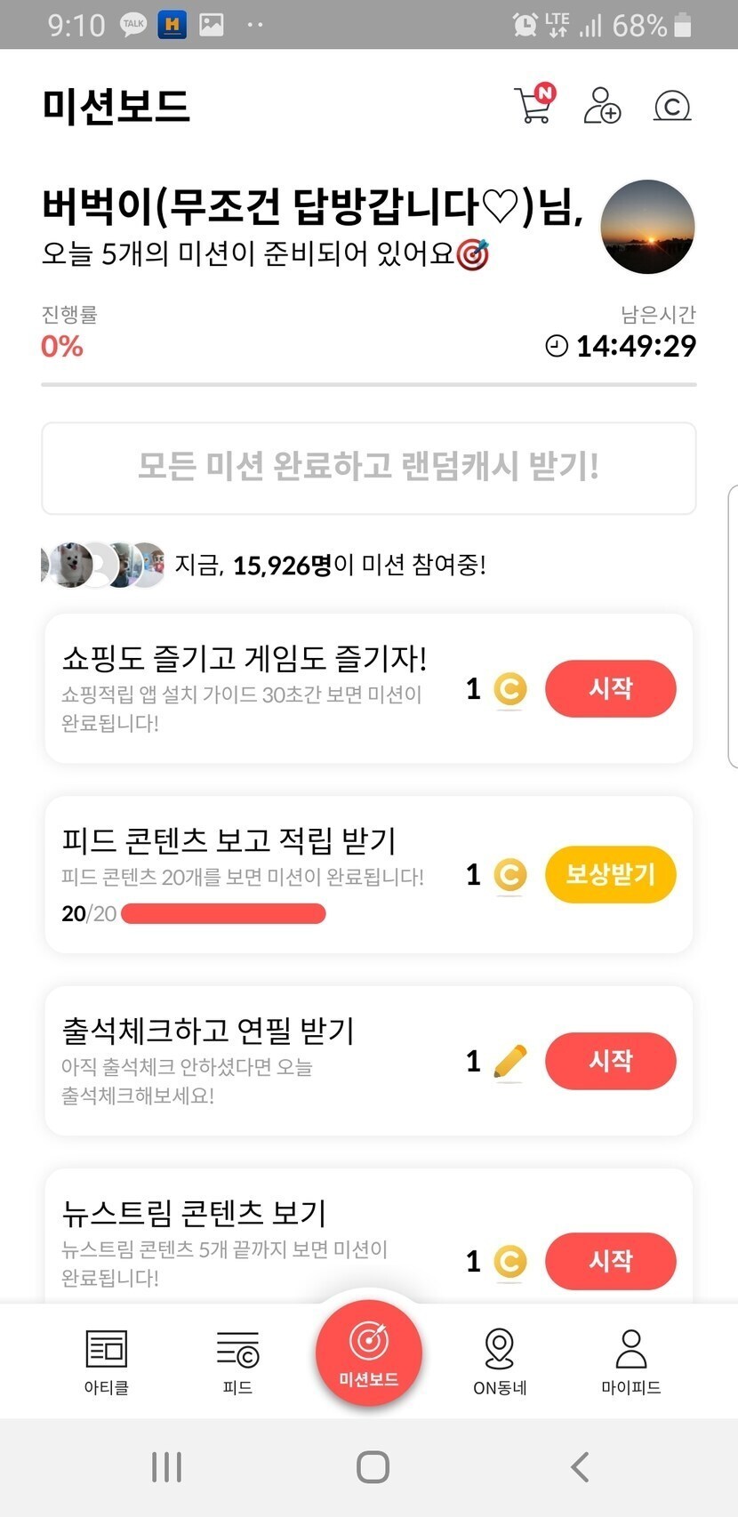Tap the feed content progress bar
738x1517 pixels.
pyautogui.click(x=223, y=913)
